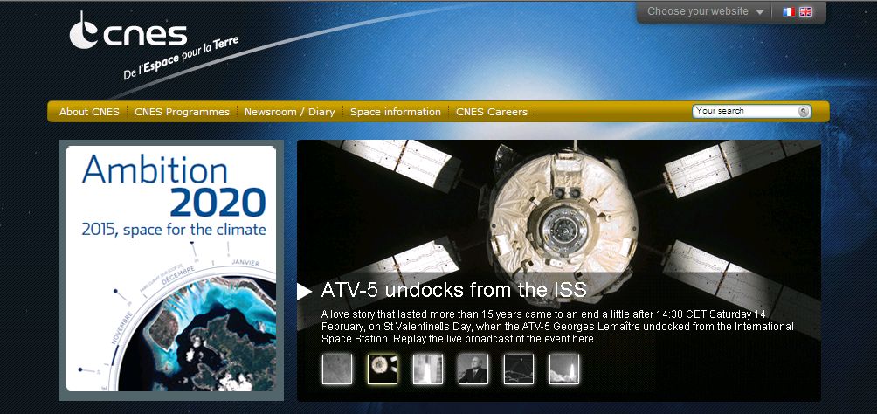Open the Ambition 2020 banner
877x414 pixels.
[x=170, y=269]
